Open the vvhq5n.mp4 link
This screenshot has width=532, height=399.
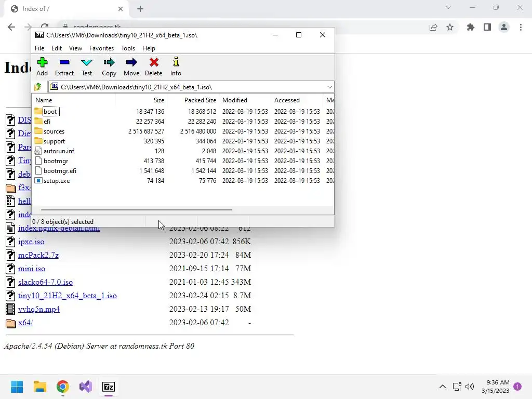pos(39,309)
